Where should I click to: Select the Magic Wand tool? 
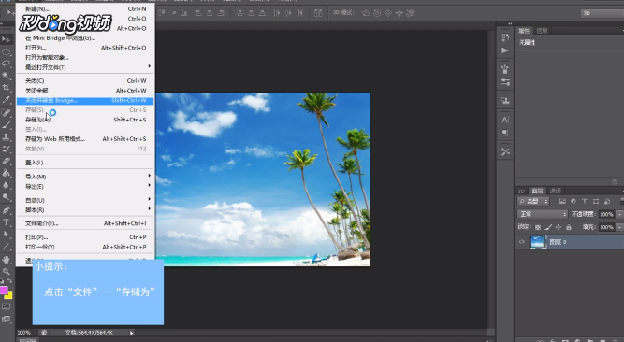point(6,76)
